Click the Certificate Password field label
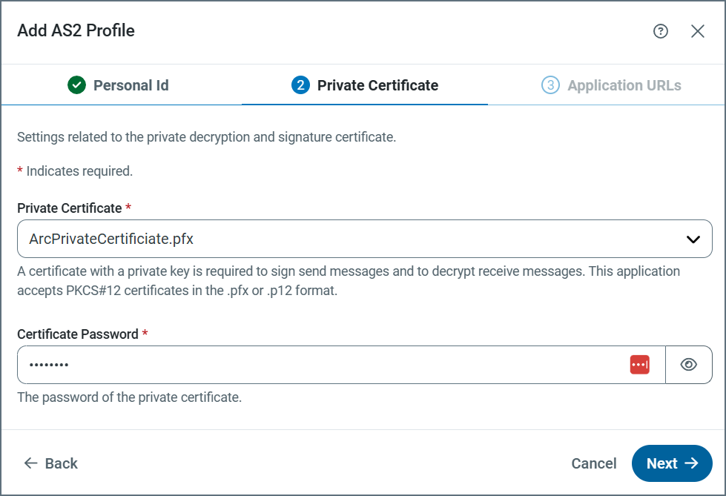726x496 pixels. point(77,334)
